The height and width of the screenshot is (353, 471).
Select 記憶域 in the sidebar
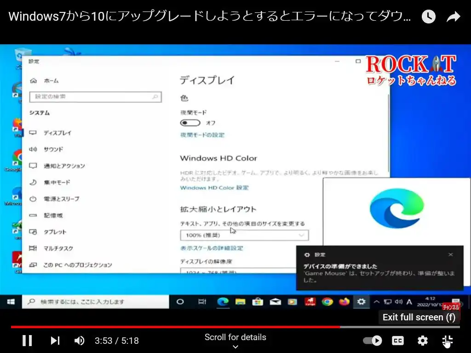tap(46, 215)
